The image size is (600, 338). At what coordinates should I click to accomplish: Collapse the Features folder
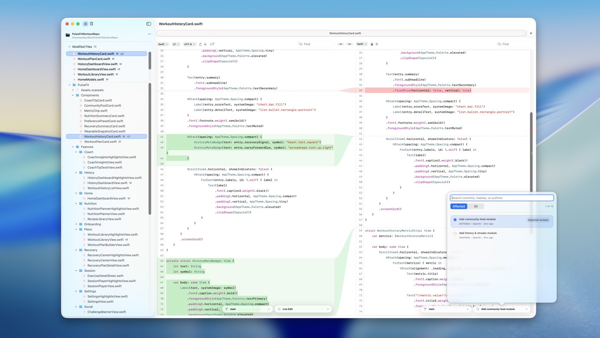tap(73, 147)
